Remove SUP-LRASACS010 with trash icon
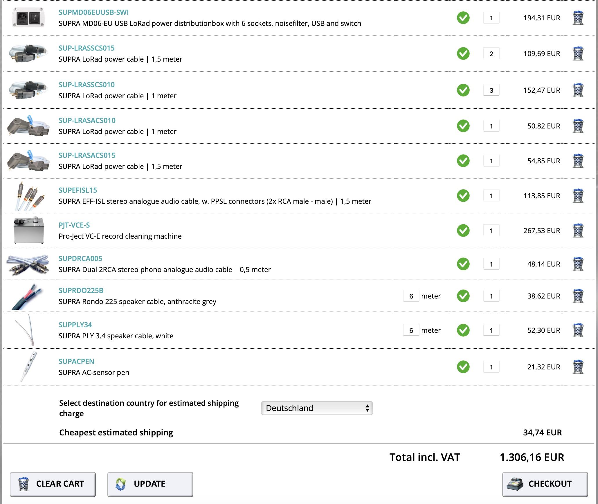Image resolution: width=598 pixels, height=504 pixels. (x=578, y=126)
